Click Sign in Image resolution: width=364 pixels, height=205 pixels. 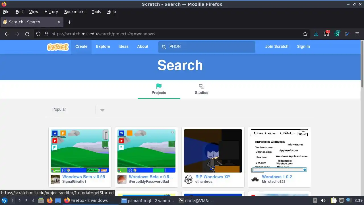tap(303, 47)
